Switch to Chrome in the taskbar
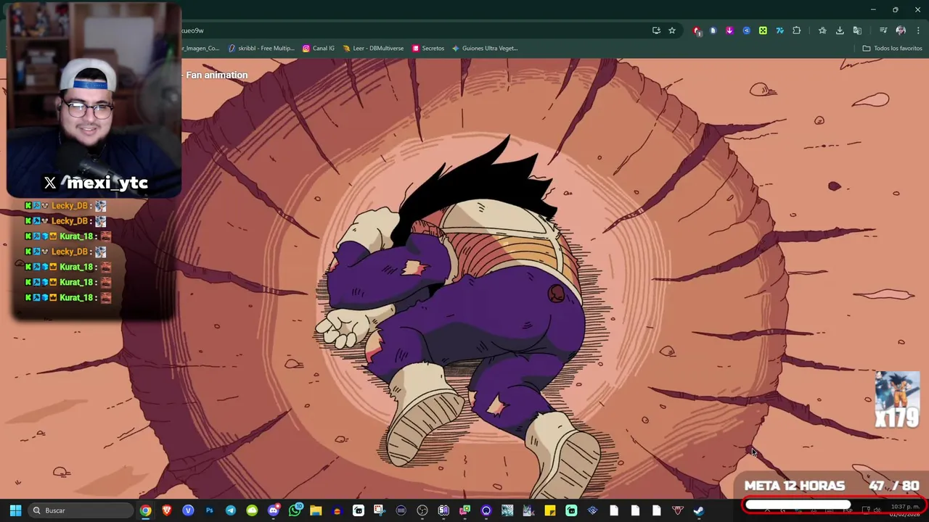929x522 pixels. pos(145,510)
